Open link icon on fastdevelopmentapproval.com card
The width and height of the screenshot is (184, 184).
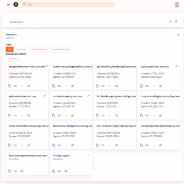pos(15,171)
